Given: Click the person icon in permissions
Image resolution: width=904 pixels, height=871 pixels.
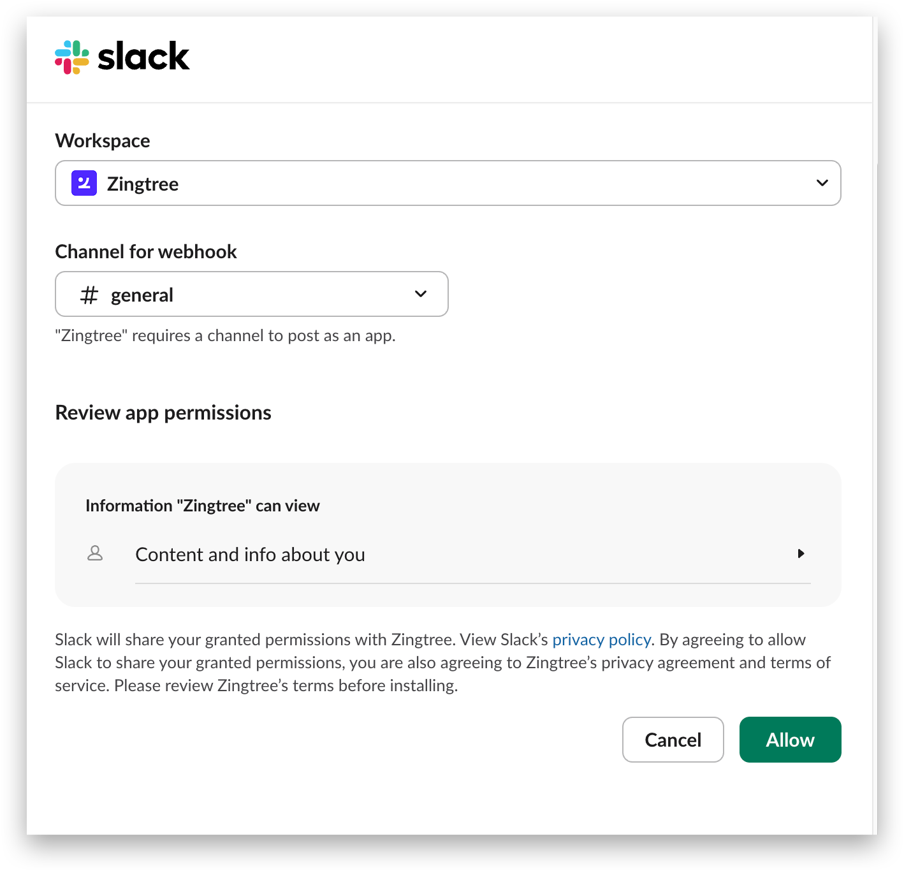Looking at the screenshot, I should point(95,553).
